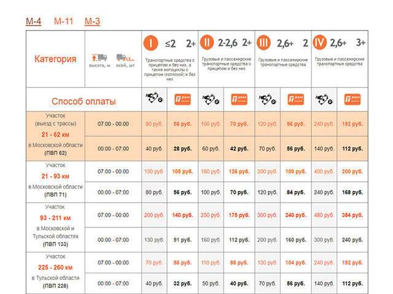The image size is (393, 294).
Task: Click the '110 руб.' price cell
Action: tap(211, 263)
